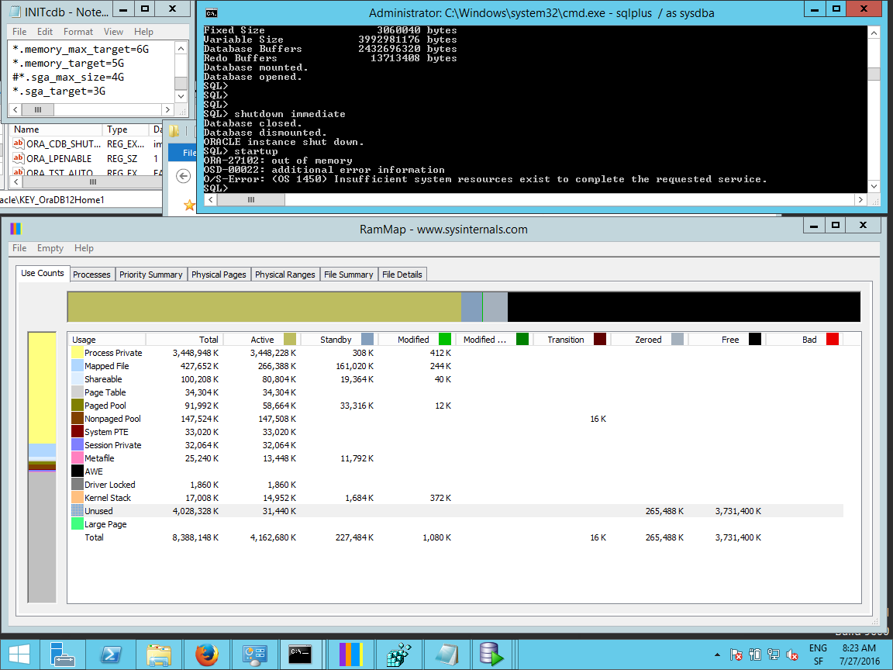Switch to the File Summary tab

coord(349,274)
